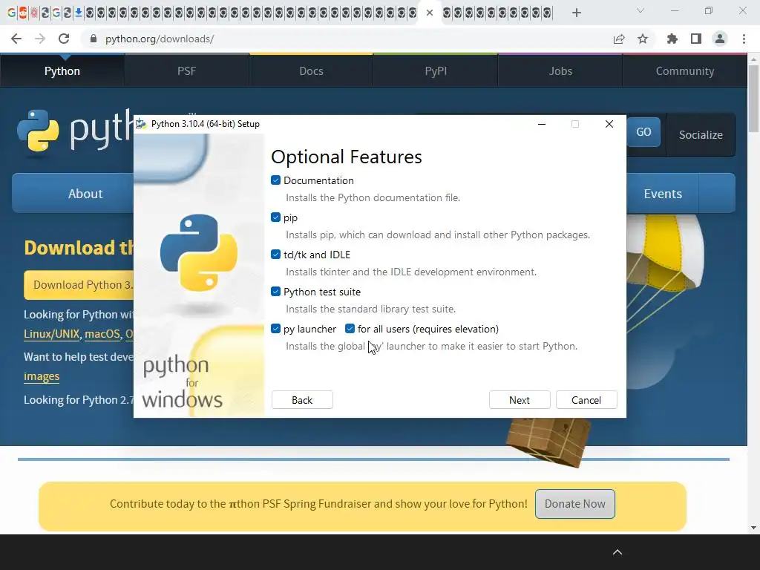Switch to the second Google tab

point(56,13)
